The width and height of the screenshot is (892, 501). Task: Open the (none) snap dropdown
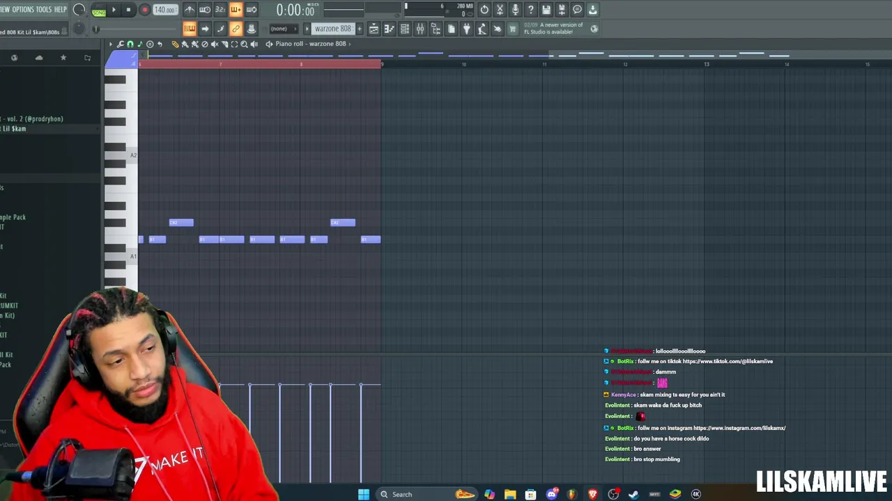coord(283,29)
